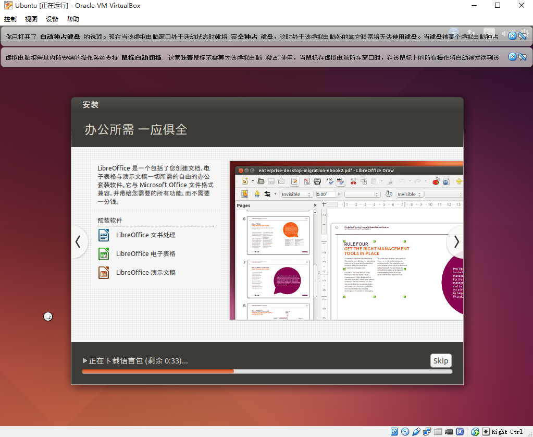Expand the 正在下载语言包 details triangle
Image resolution: width=533 pixels, height=437 pixels.
tap(85, 360)
